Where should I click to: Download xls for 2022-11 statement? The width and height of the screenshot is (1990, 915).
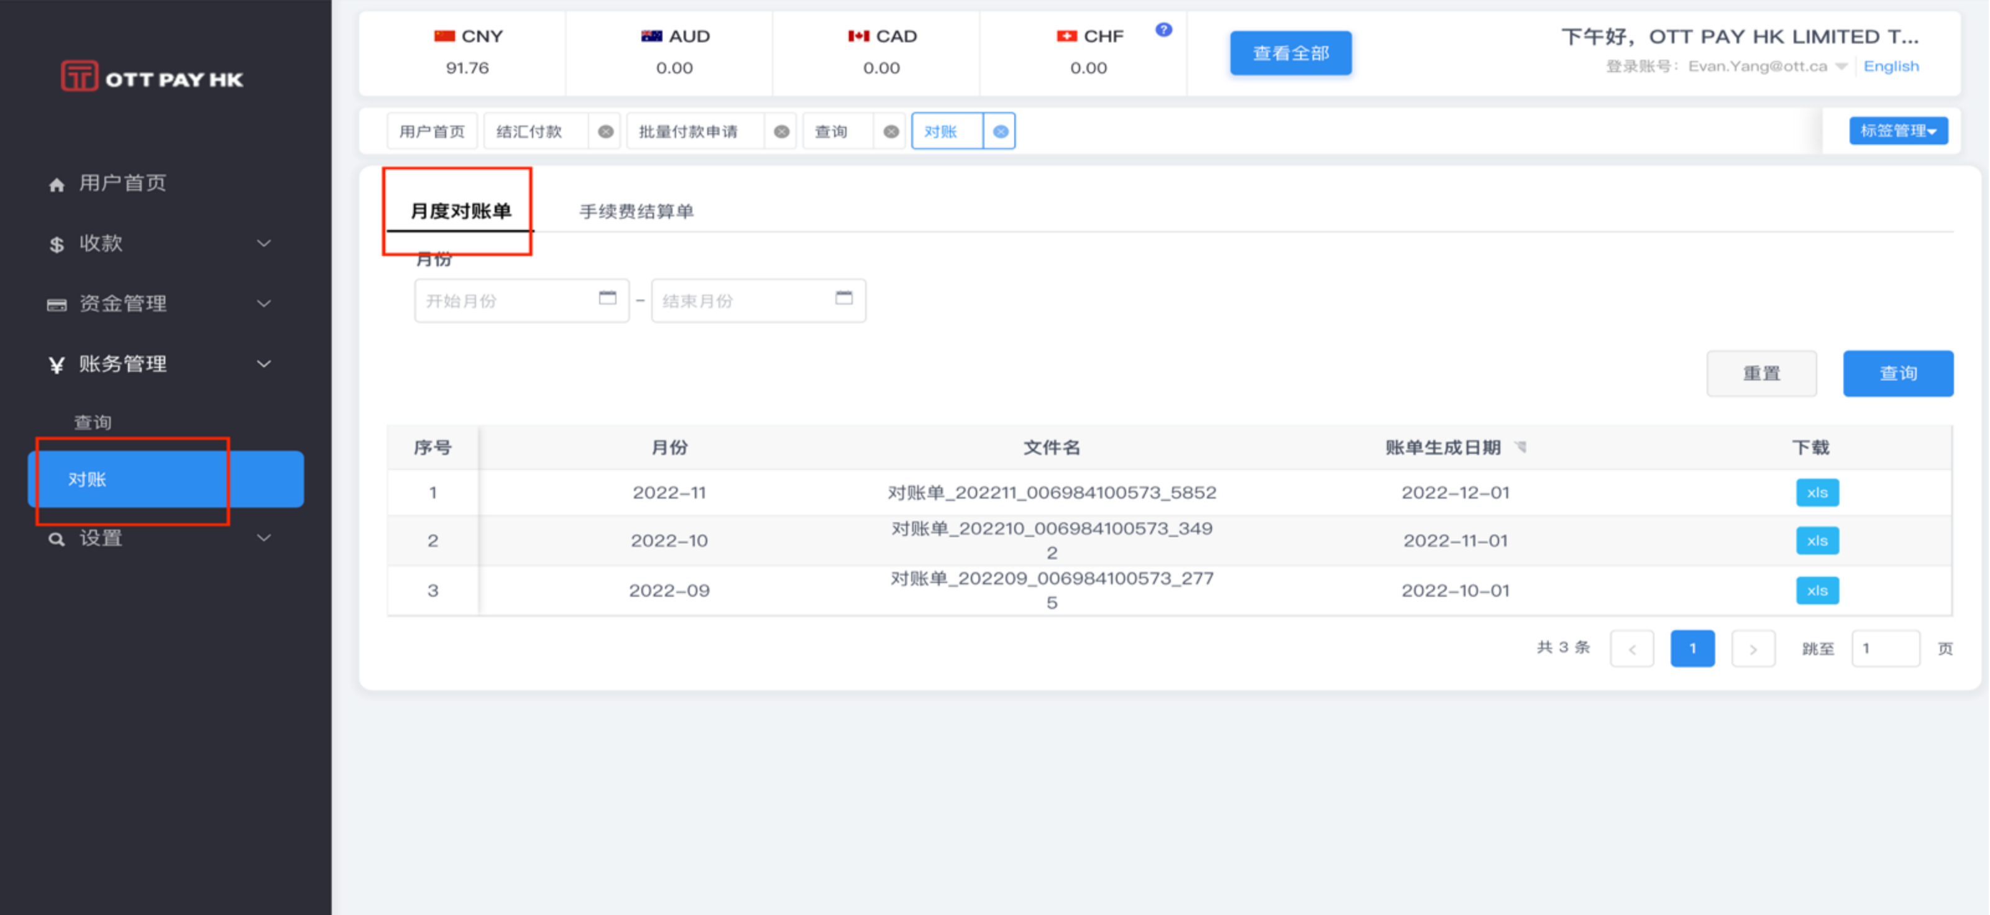1817,493
